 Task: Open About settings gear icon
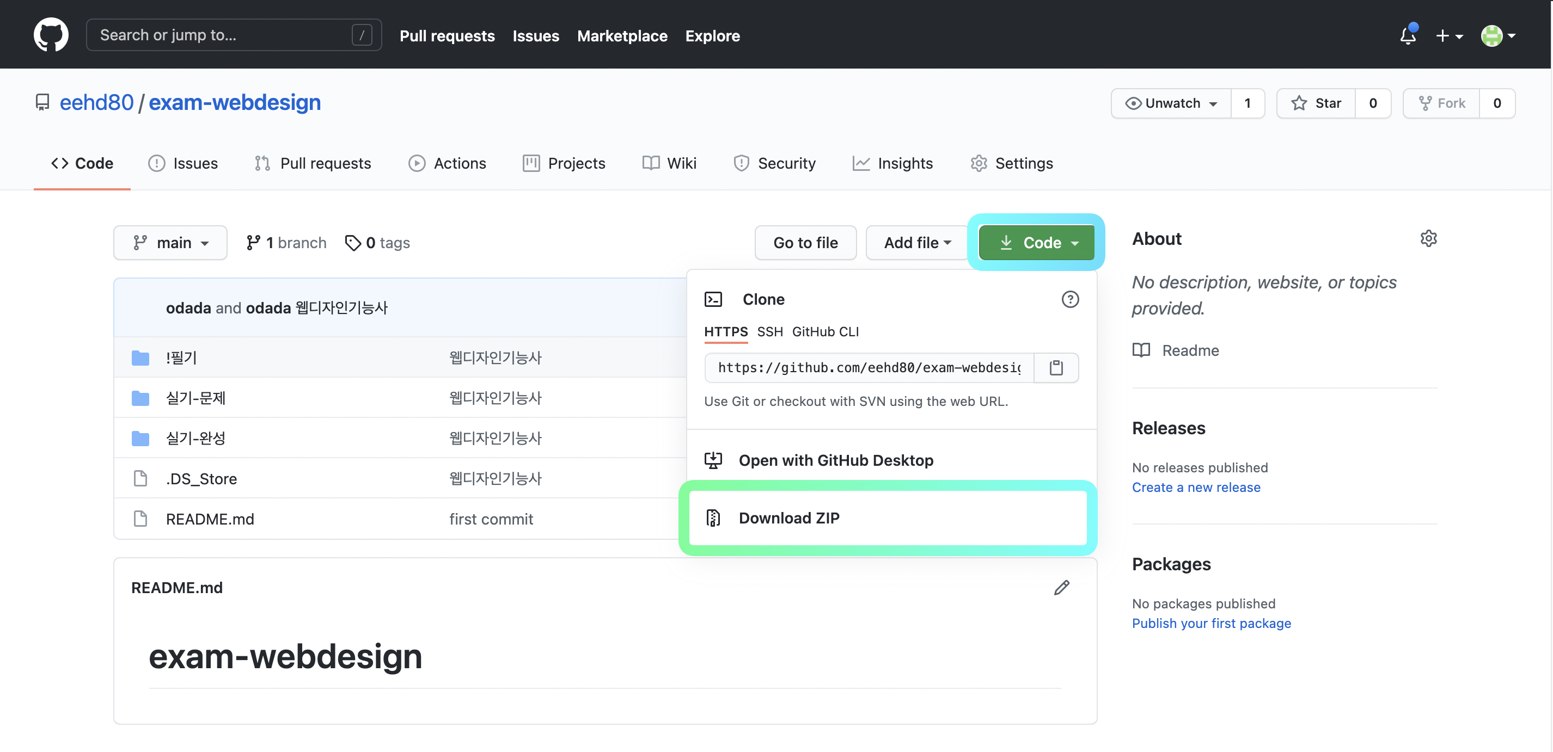coord(1428,239)
